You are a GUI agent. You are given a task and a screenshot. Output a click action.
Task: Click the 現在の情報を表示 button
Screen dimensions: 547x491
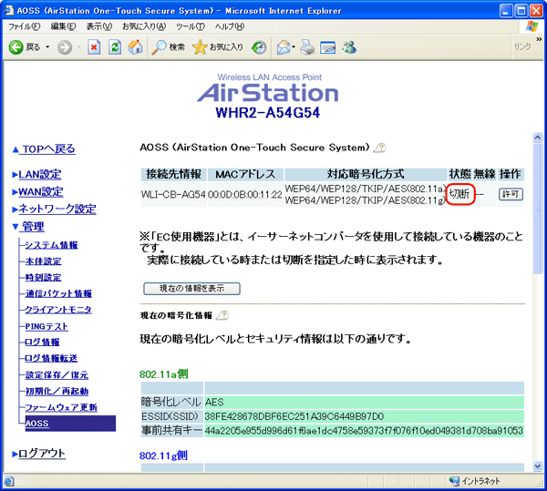(x=191, y=289)
